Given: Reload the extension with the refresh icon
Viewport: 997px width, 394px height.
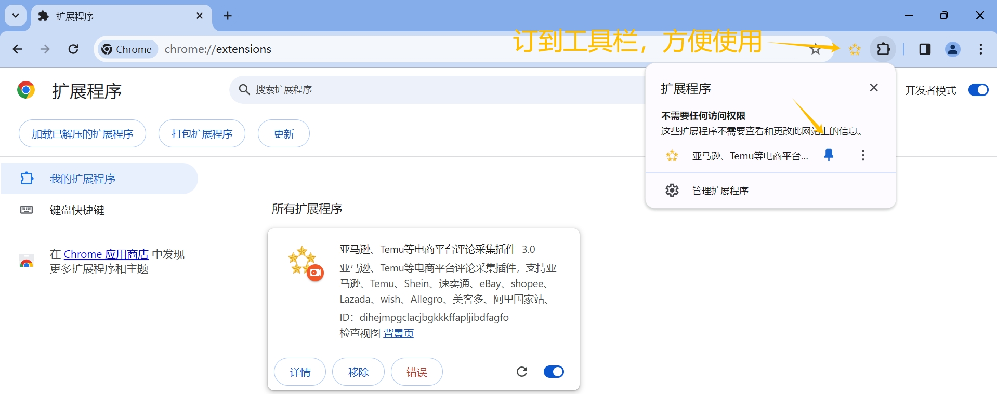Looking at the screenshot, I should 522,372.
